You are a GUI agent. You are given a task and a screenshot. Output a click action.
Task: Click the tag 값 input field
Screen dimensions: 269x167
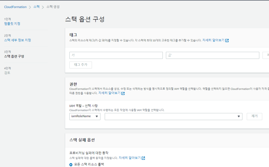213,55
